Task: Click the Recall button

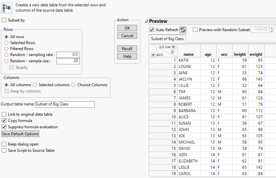Action: [x=127, y=49]
